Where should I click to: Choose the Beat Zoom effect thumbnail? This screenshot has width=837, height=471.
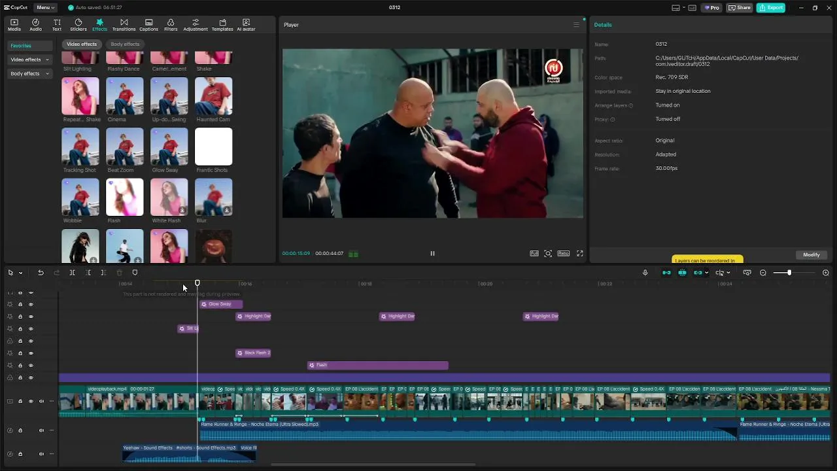tap(124, 147)
